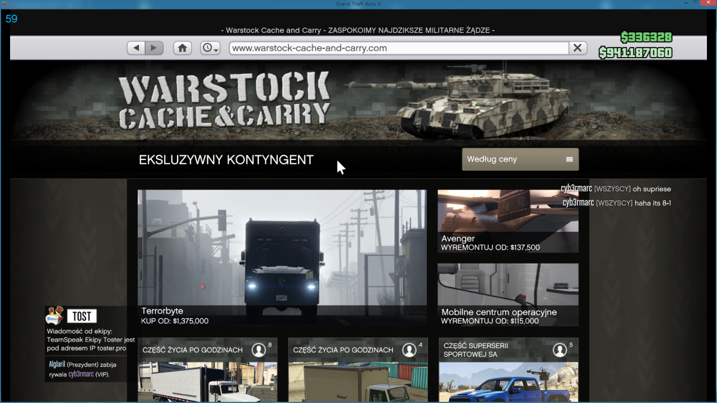Click the Terrorbyte 'KUP OD: $1,375,000' price
717x403 pixels.
point(175,321)
